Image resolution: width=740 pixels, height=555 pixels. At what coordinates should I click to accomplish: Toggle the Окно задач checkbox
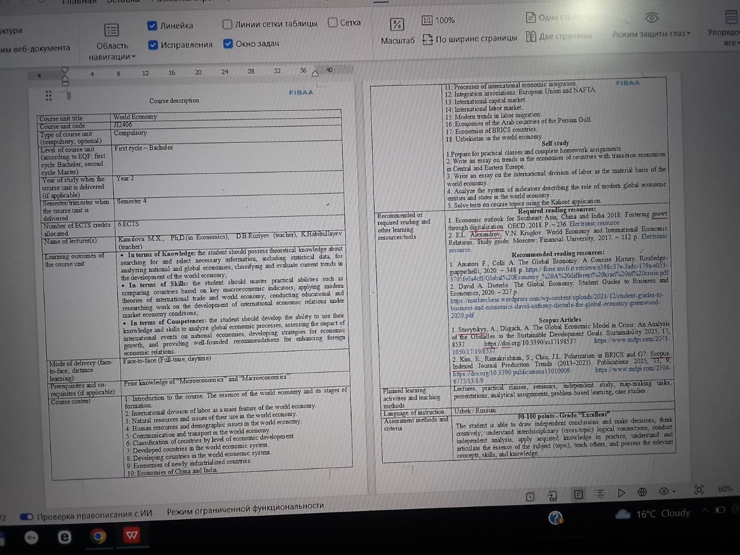point(228,43)
